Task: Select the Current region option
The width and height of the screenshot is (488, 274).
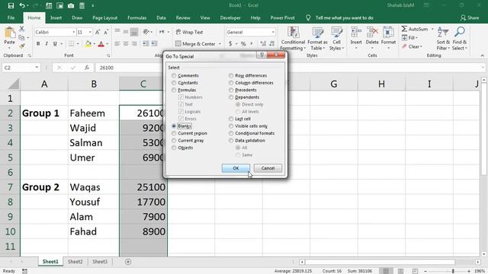Action: (189, 133)
